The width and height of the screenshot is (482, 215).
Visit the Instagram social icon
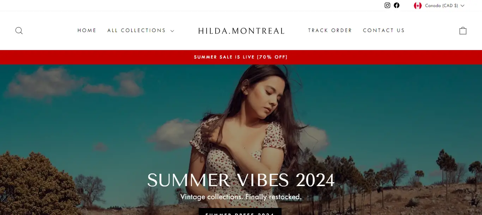pos(387,5)
